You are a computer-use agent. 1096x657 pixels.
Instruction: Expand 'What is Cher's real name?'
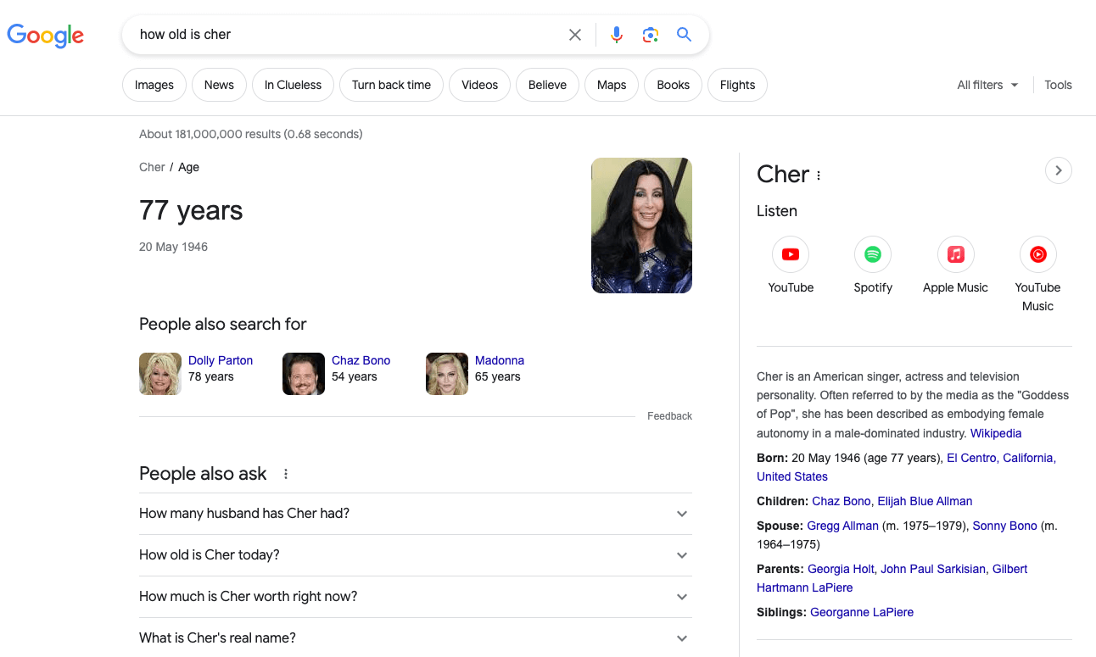click(416, 638)
